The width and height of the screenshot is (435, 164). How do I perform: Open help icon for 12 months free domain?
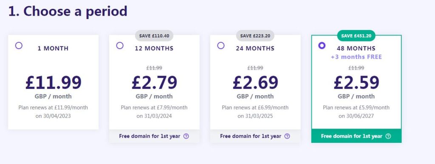pos(186,136)
